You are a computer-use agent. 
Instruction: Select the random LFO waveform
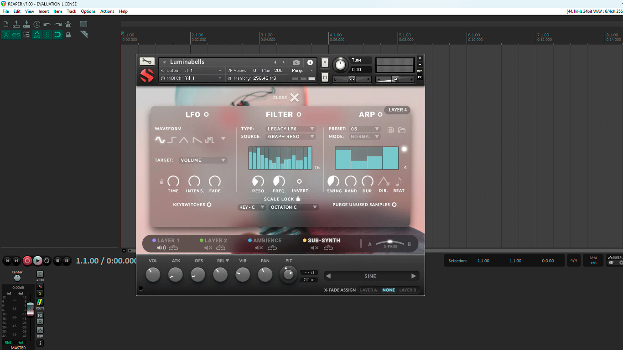point(210,140)
